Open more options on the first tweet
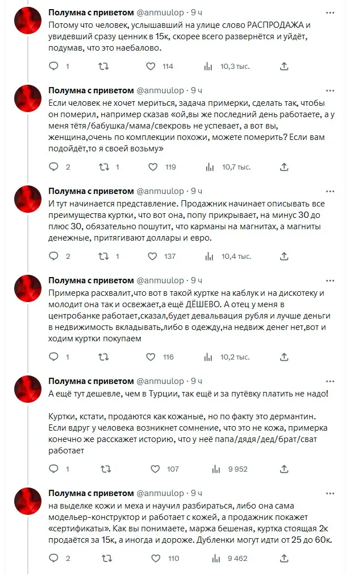 click(x=330, y=13)
